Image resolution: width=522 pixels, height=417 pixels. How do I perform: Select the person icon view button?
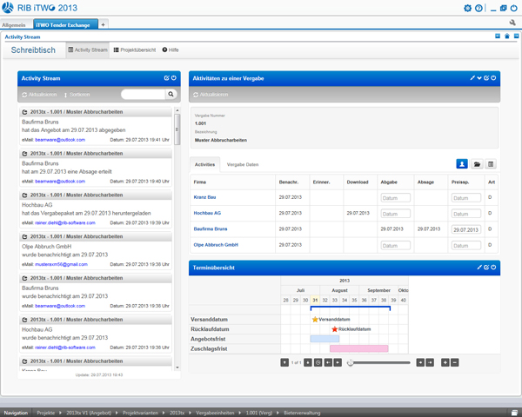point(462,163)
